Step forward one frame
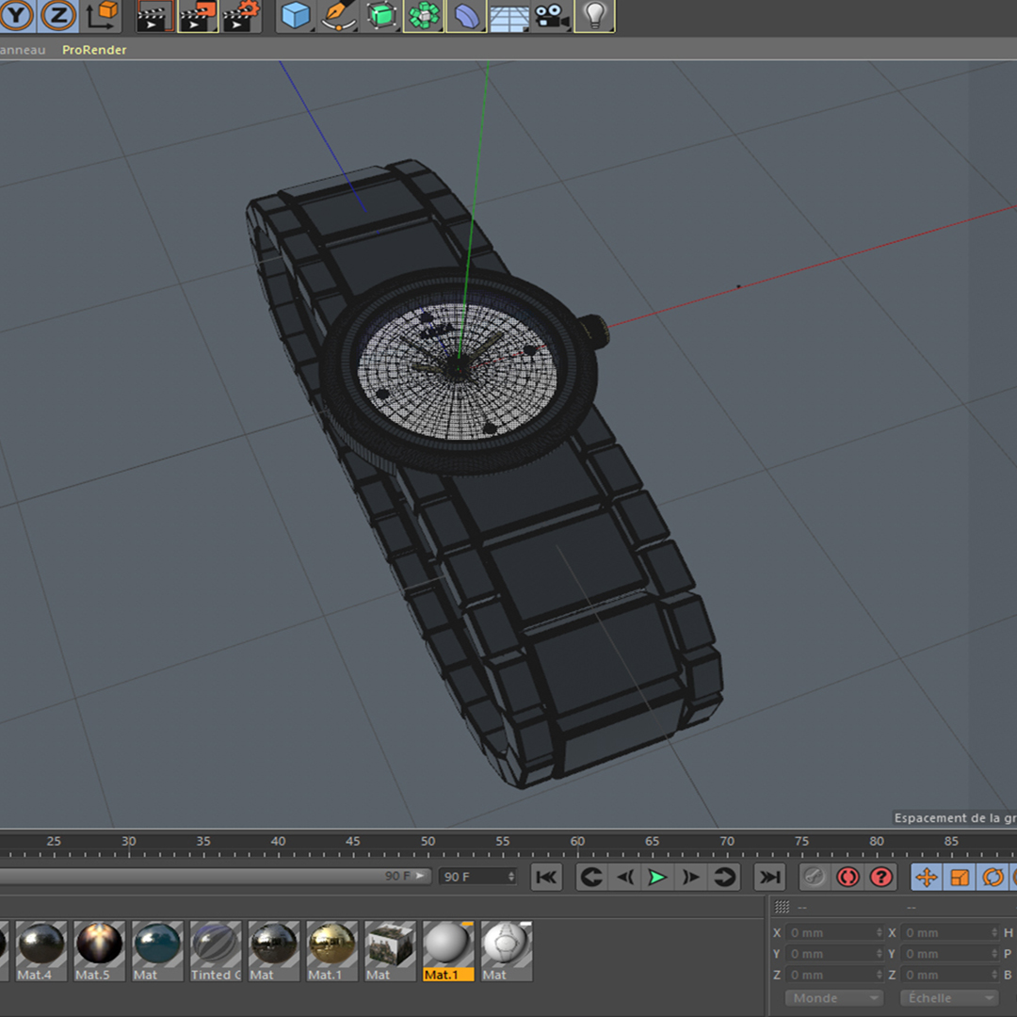Screen dimensions: 1017x1017 (x=691, y=878)
